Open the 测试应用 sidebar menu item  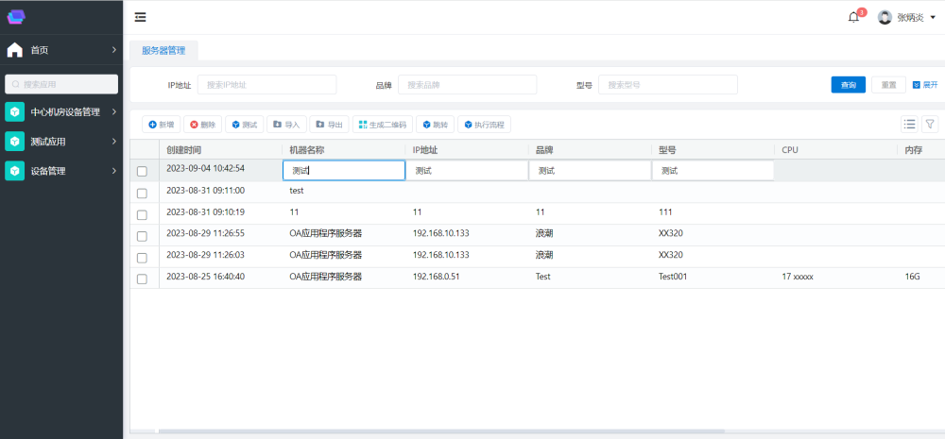61,142
